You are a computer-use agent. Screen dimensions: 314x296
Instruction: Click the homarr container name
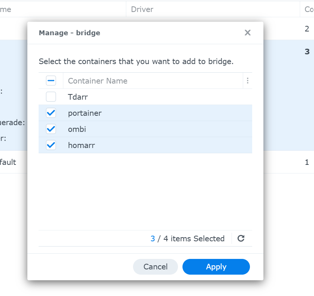[81, 145]
